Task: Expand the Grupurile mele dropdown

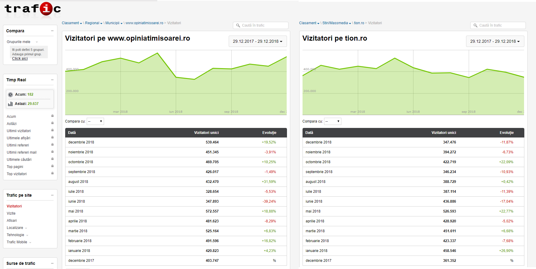Action: pyautogui.click(x=37, y=42)
